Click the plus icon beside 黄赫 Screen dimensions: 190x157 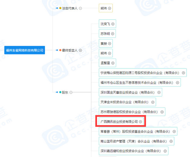click(110, 44)
